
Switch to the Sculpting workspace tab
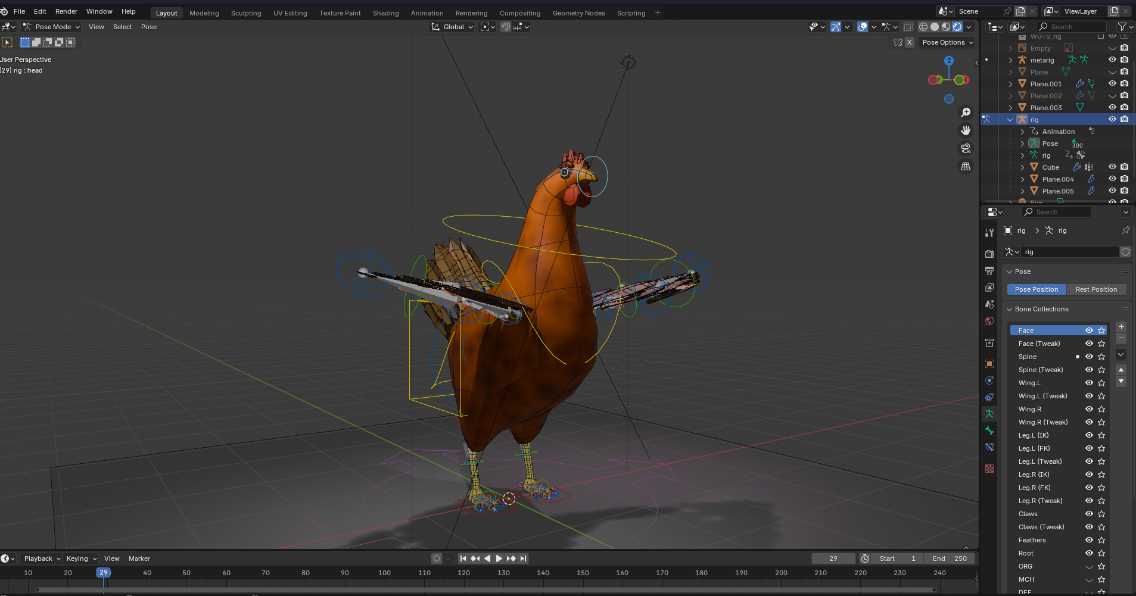click(246, 13)
